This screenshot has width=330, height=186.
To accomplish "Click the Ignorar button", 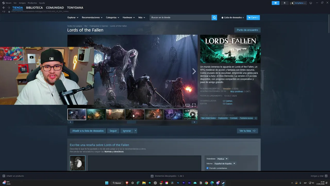I will [127, 131].
